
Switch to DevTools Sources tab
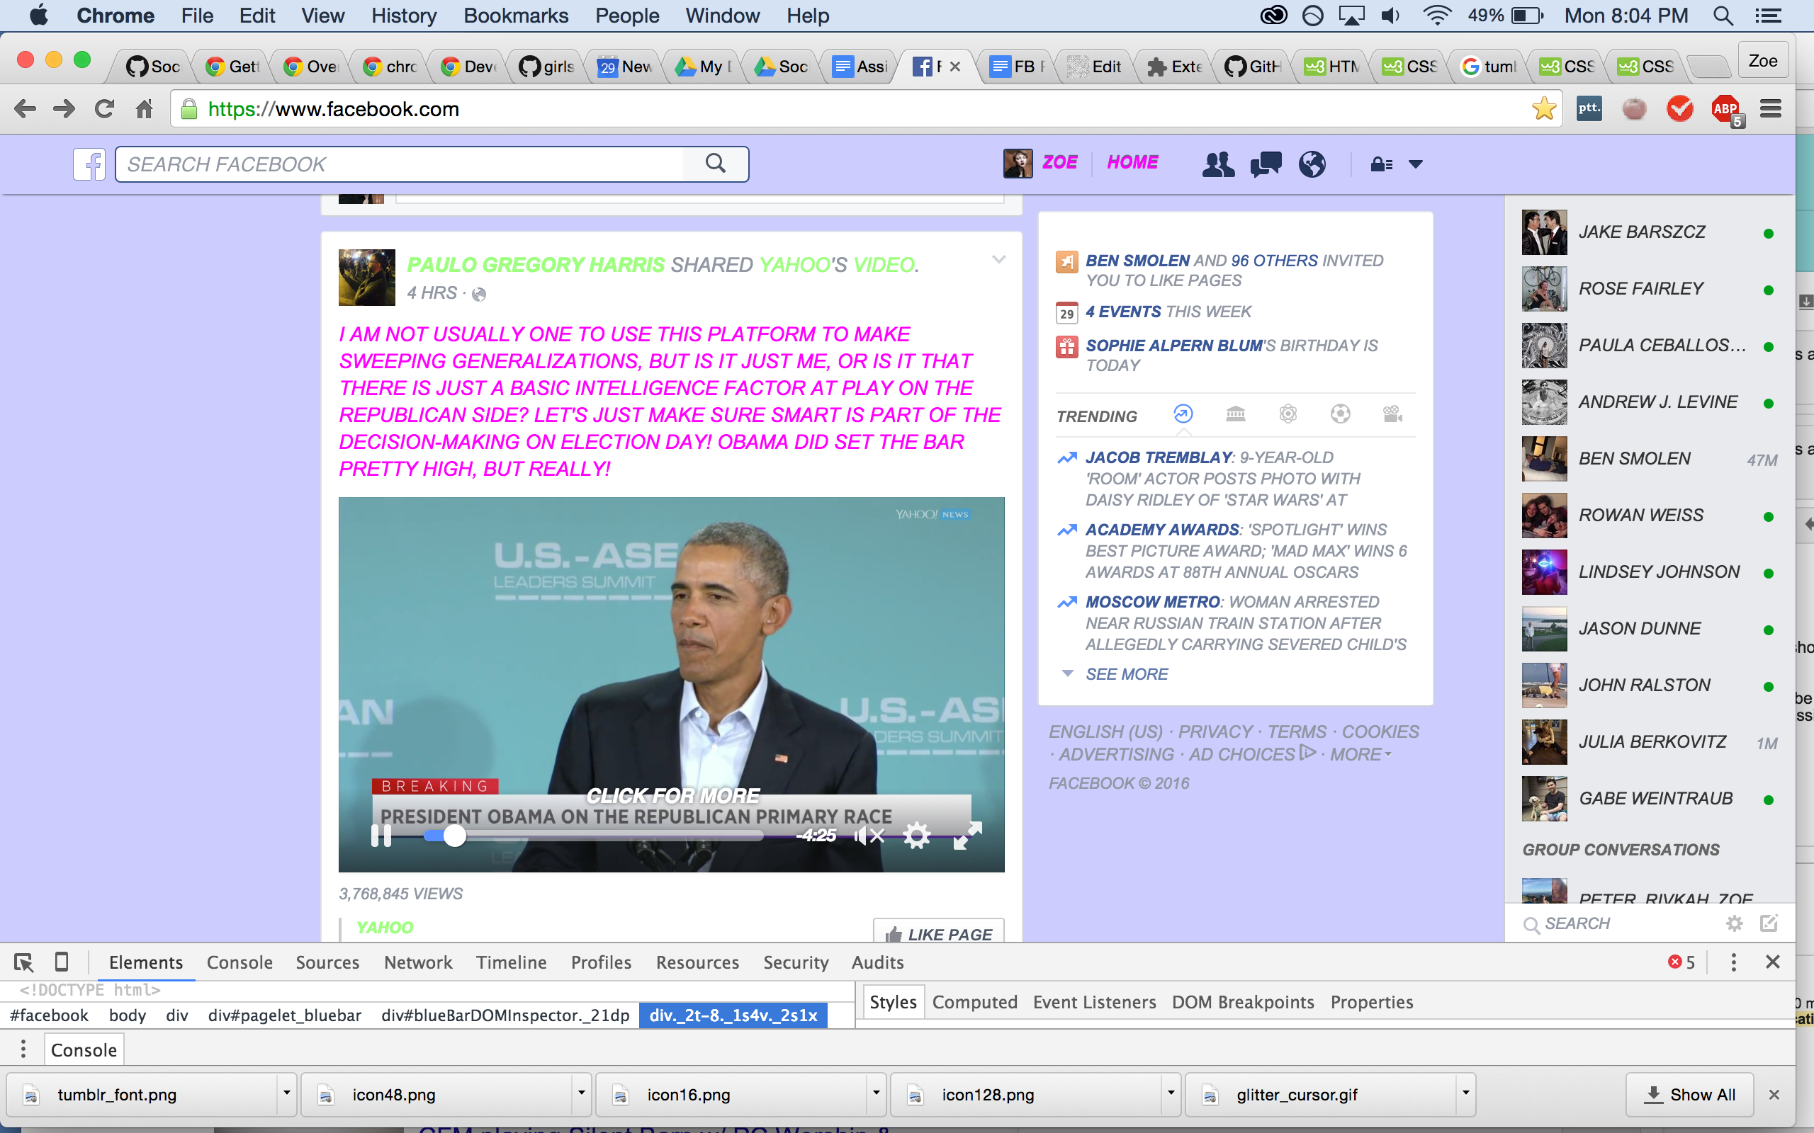coord(327,962)
